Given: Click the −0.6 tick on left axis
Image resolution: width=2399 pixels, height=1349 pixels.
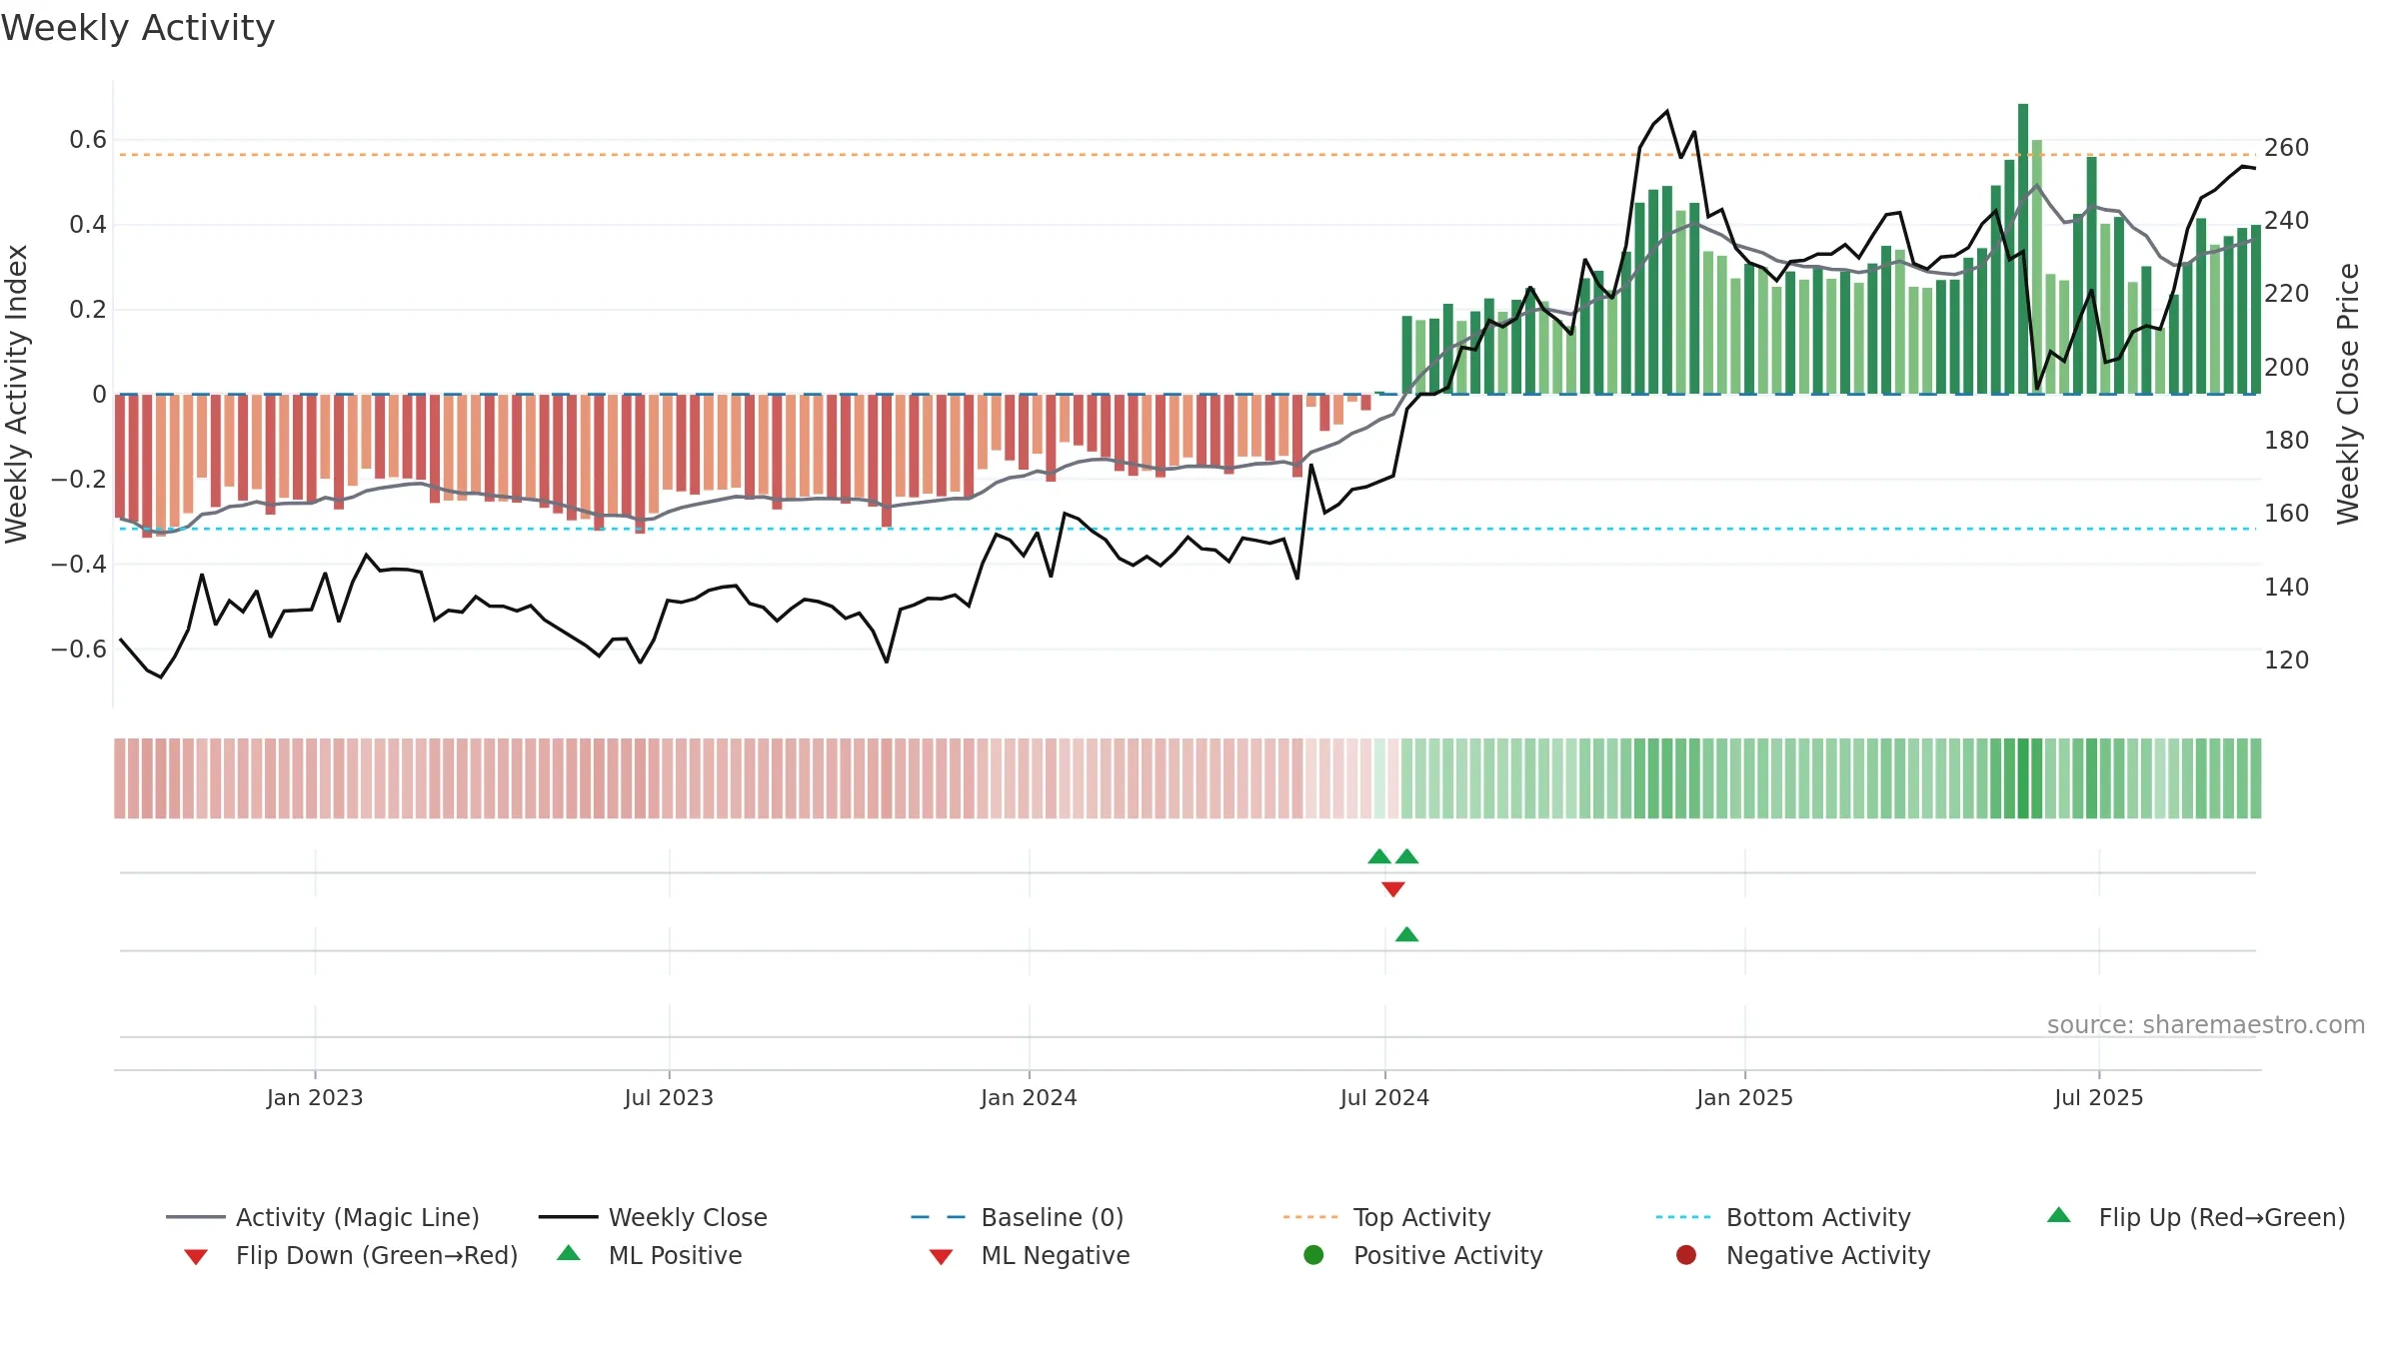Looking at the screenshot, I should pyautogui.click(x=79, y=650).
